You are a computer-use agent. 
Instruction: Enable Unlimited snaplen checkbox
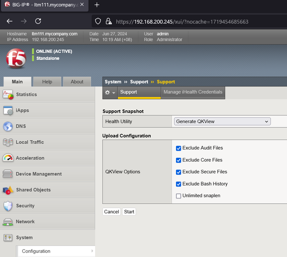(x=178, y=196)
